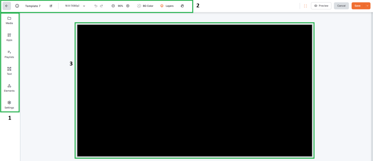The height and width of the screenshot is (161, 373).
Task: Open the Layers panel
Action: [x=167, y=6]
